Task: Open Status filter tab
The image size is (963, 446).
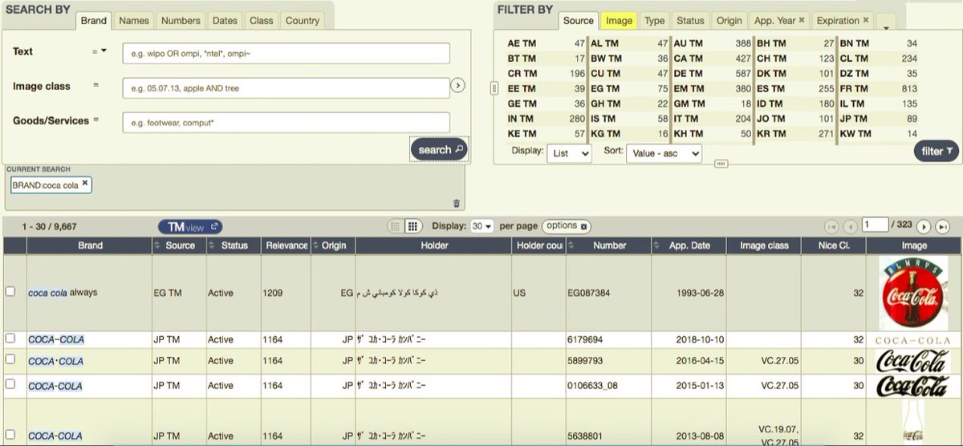Action: [x=690, y=21]
